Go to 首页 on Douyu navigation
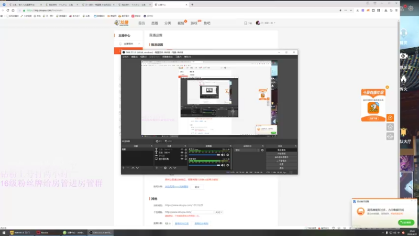Image resolution: width=419 pixels, height=236 pixels. click(141, 23)
